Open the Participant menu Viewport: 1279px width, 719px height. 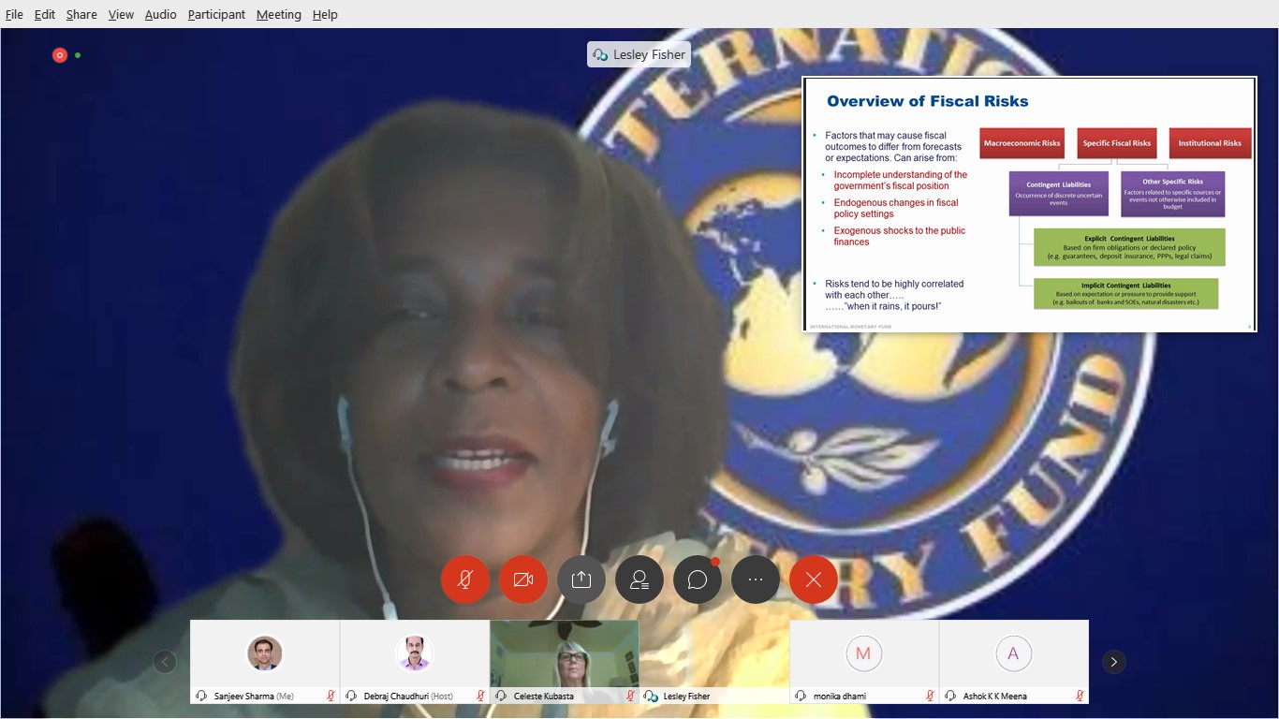(216, 14)
